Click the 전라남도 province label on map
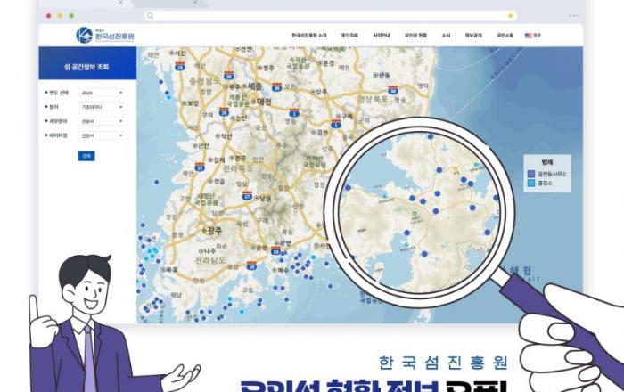Screen dimensions: 624x392 [x=210, y=260]
